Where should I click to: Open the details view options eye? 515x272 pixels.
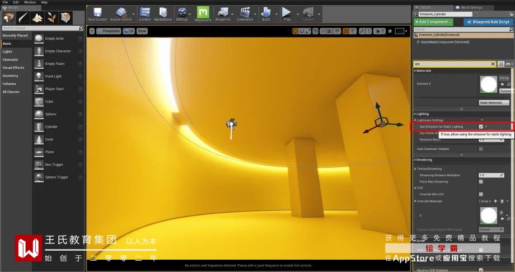point(508,64)
